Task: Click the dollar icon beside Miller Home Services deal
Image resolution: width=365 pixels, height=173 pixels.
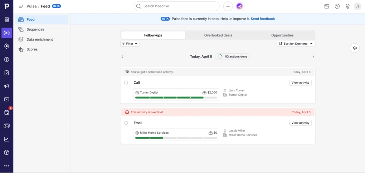Action: pyautogui.click(x=137, y=133)
